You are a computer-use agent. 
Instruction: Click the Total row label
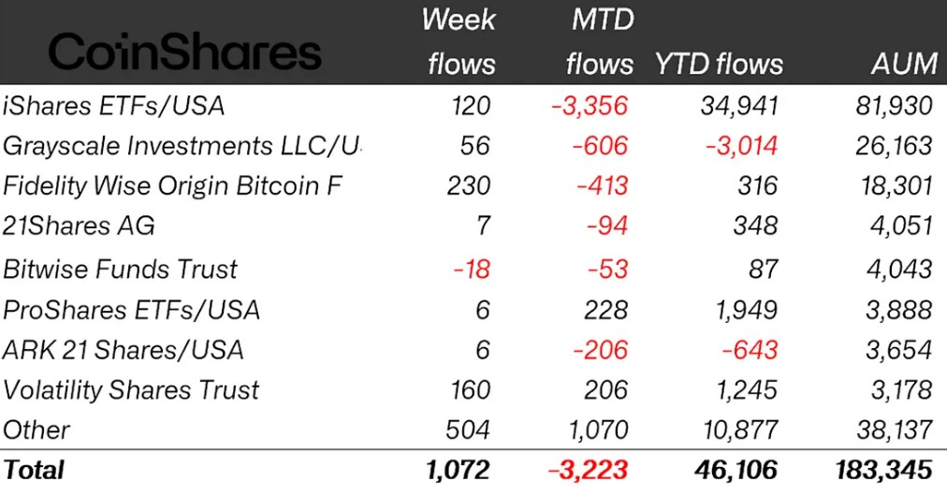click(x=34, y=469)
